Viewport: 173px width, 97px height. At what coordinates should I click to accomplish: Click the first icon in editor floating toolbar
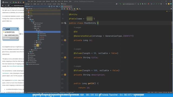(x=62, y=9)
